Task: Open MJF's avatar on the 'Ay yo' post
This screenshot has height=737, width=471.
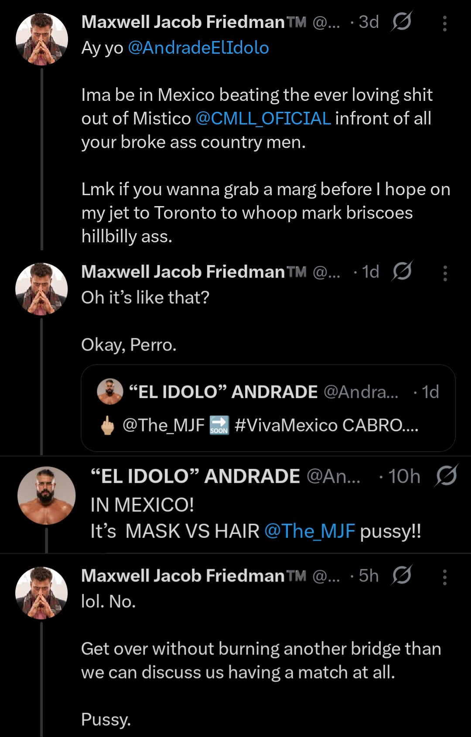Action: (x=42, y=39)
